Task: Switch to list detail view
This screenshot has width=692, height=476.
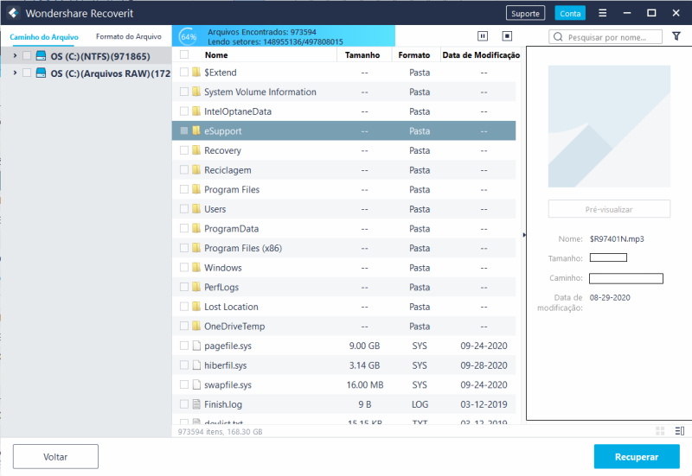Action: (x=680, y=430)
